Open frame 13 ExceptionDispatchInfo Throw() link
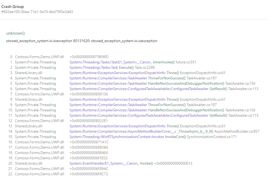Image resolution: width=268 pixels, height=179 pixels. [x=147, y=126]
